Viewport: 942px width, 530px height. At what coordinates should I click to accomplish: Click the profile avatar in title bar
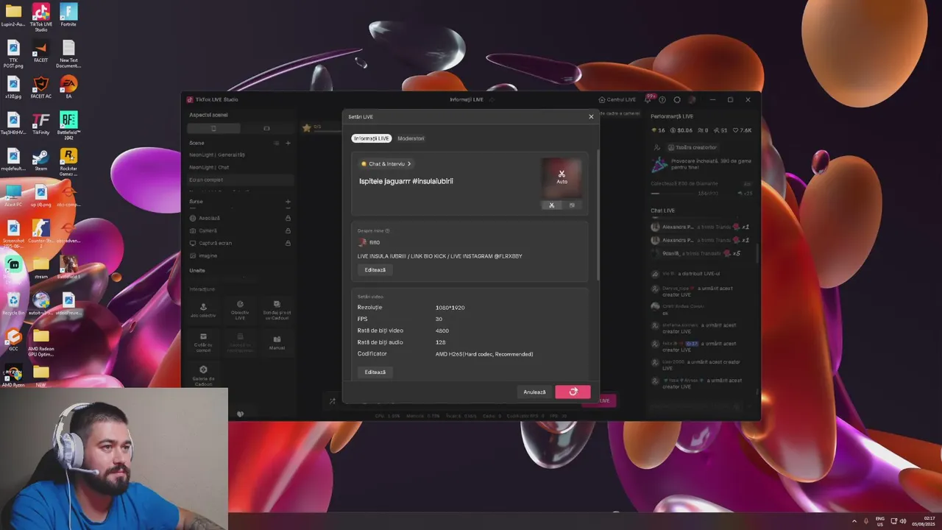(692, 99)
